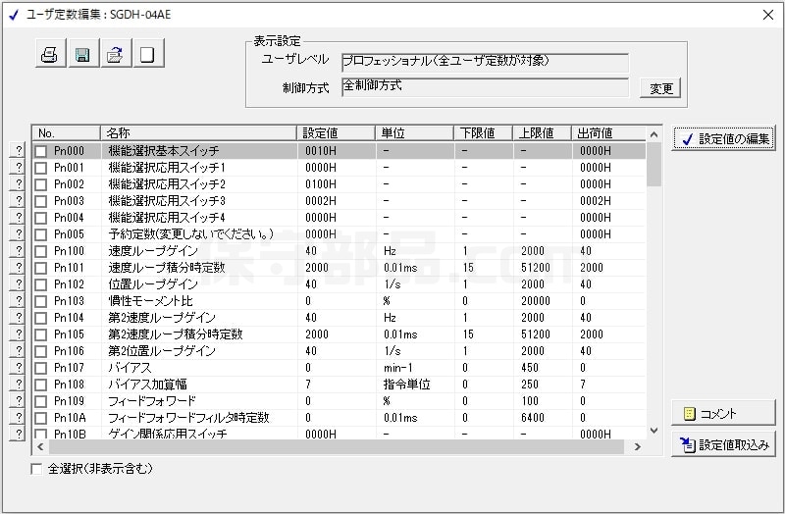Open the コメント button

[x=723, y=413]
